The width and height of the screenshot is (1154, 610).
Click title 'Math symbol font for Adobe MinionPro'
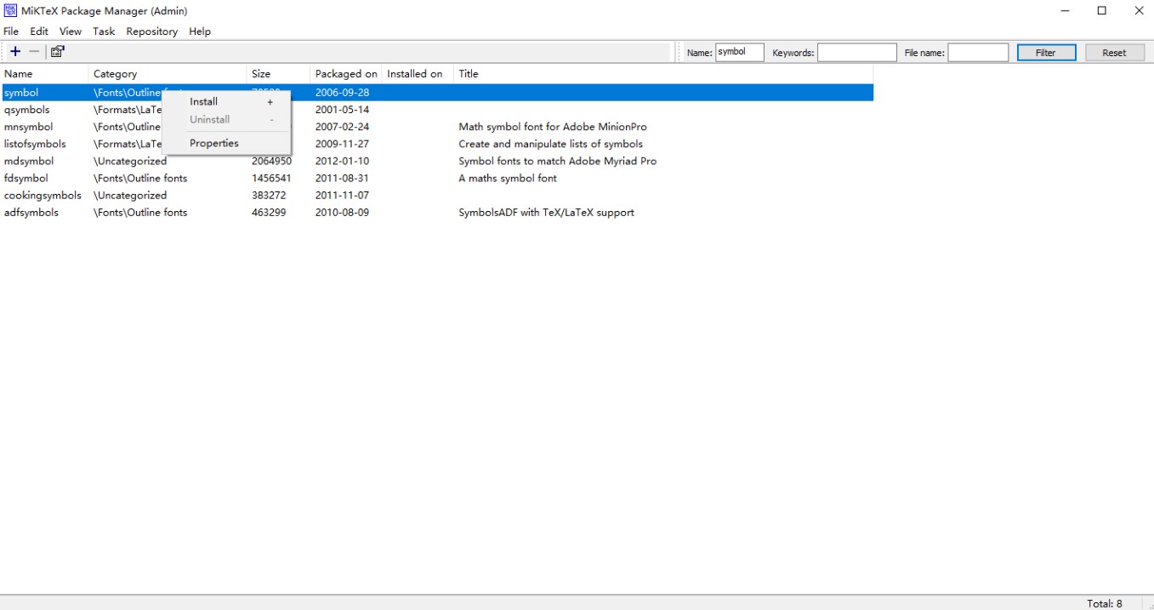[x=553, y=127]
